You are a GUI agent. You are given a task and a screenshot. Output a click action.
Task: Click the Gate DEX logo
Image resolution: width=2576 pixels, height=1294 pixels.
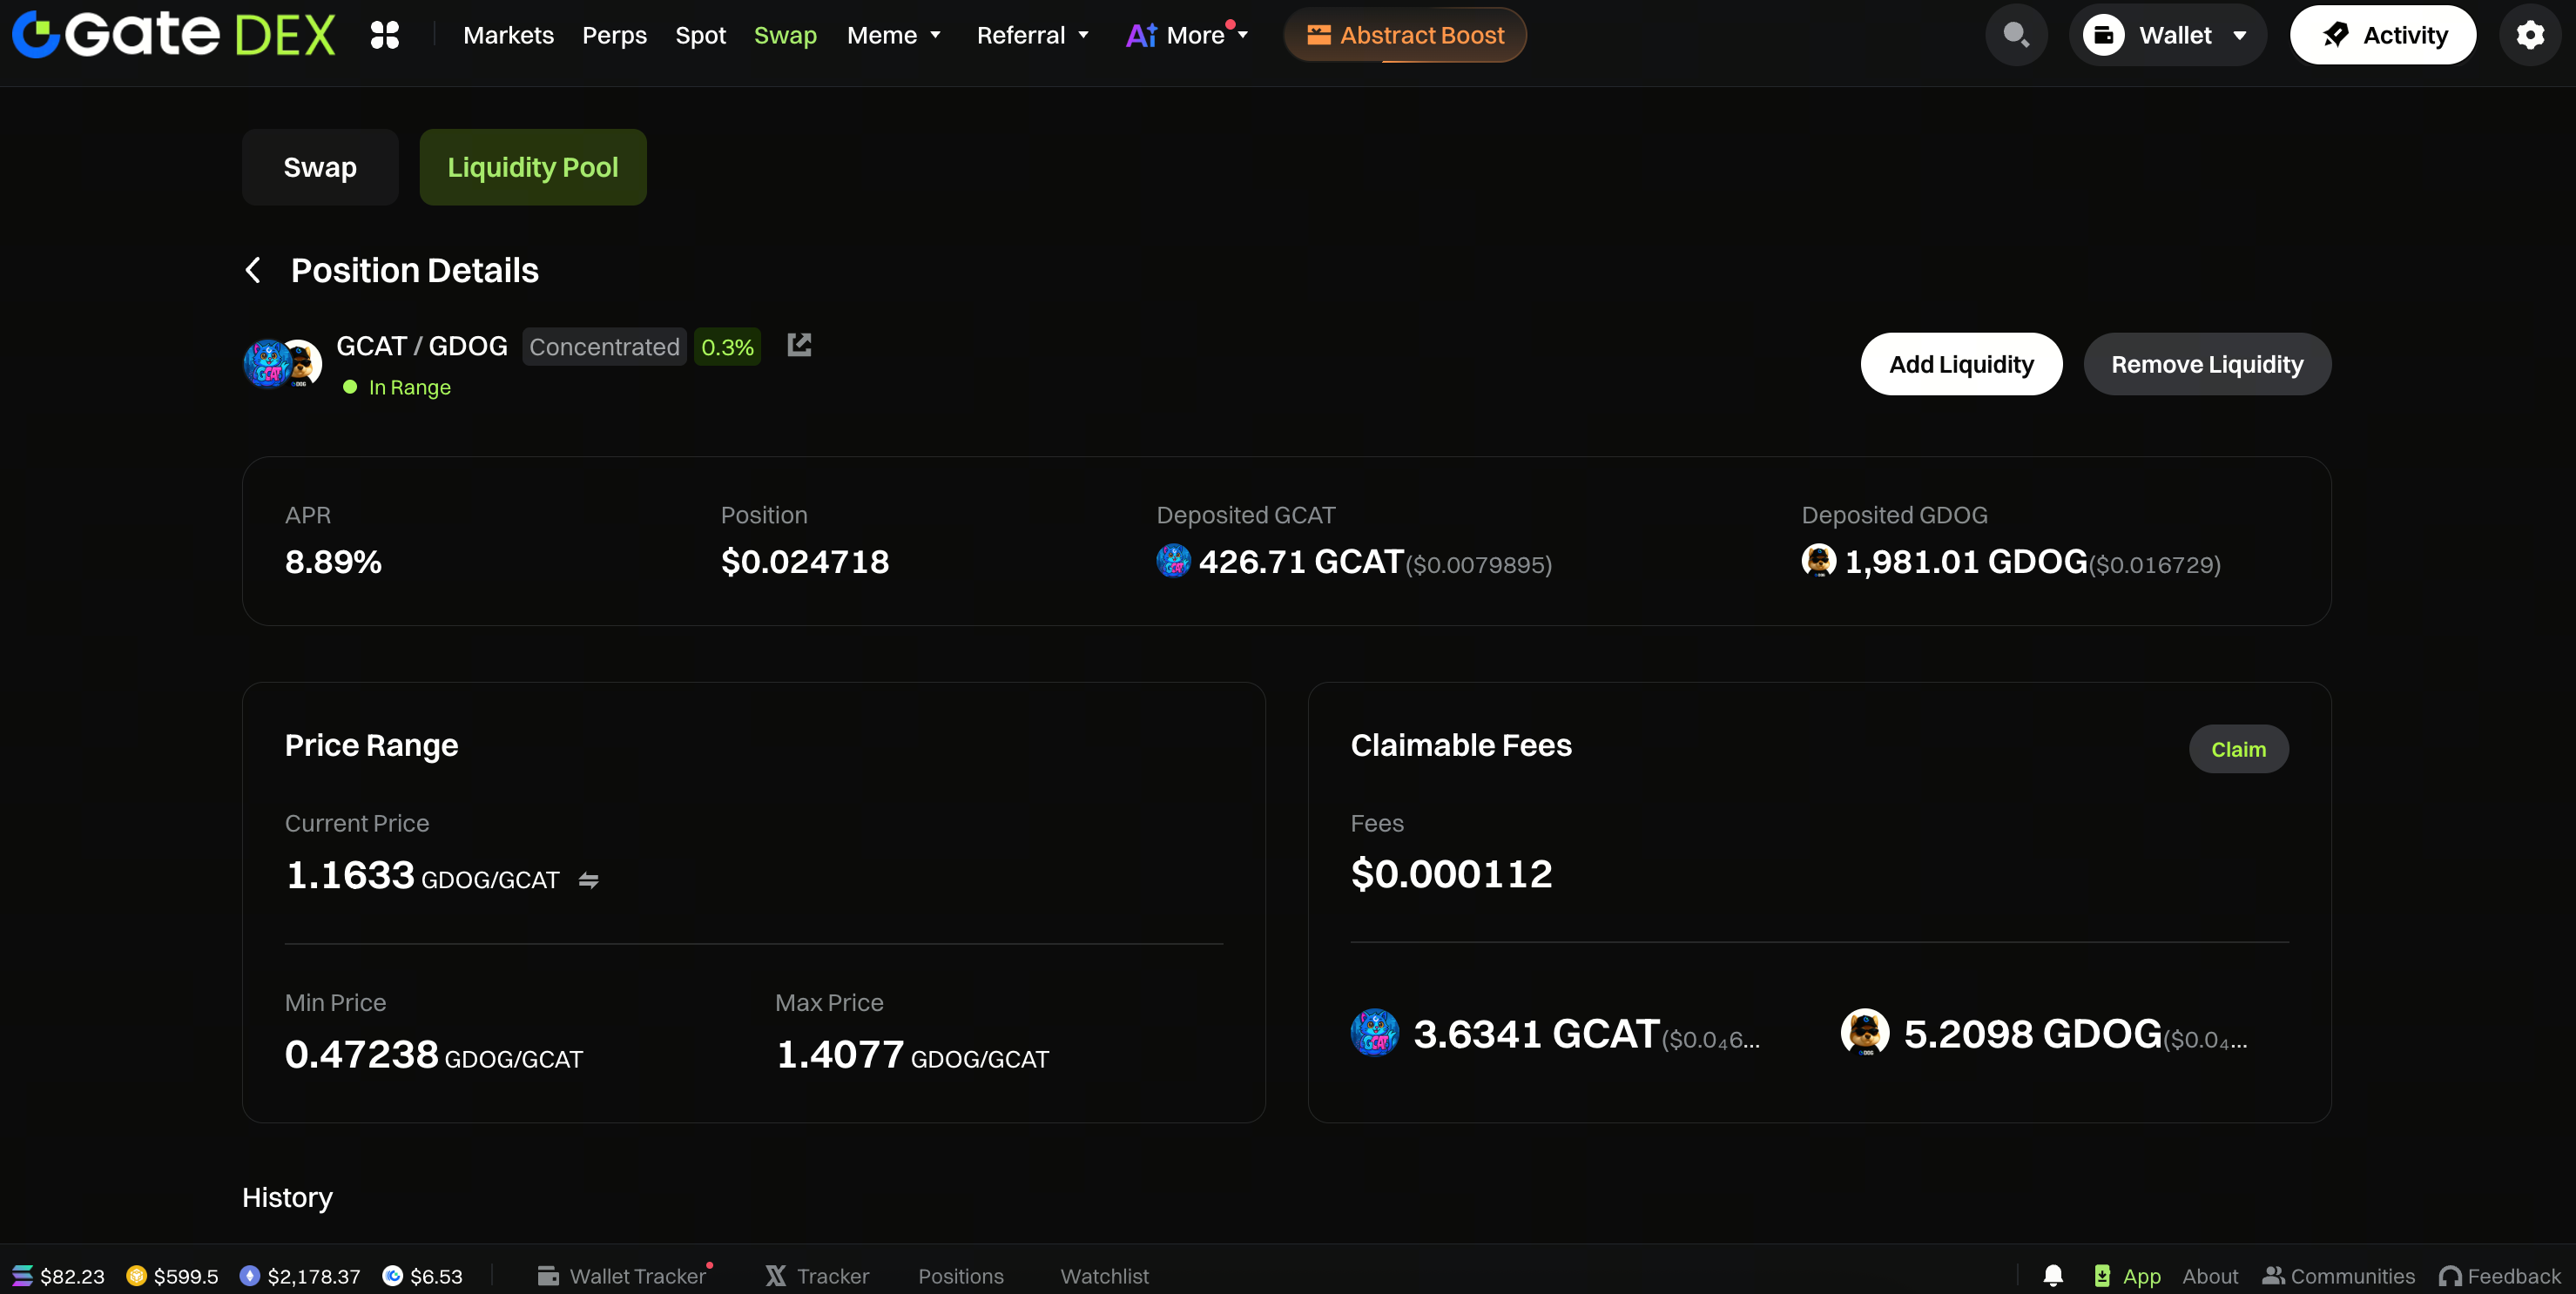(173, 35)
